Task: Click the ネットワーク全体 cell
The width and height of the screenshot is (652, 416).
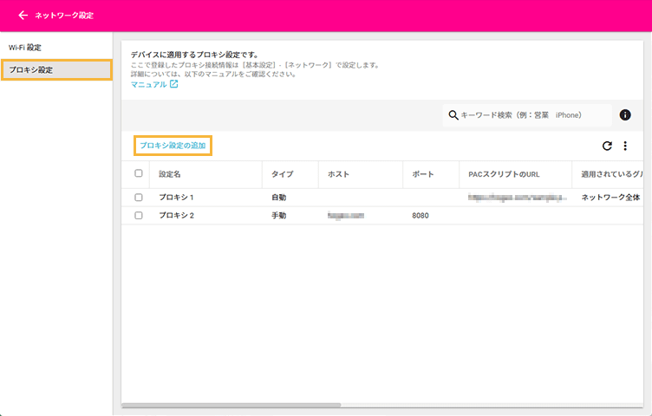Action: coord(610,198)
